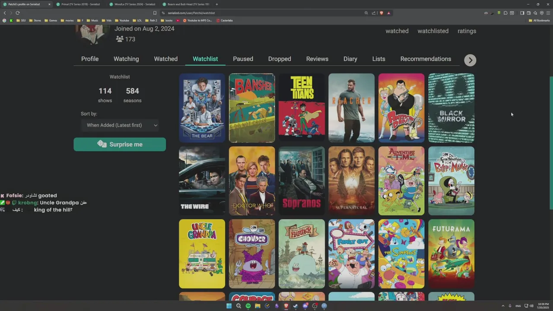553x311 pixels.
Task: Open the Chowder poster
Action: pos(252,254)
